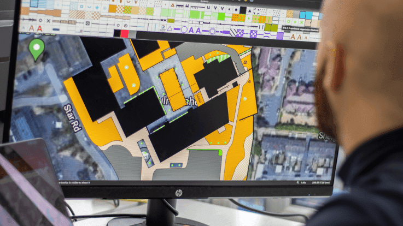403x226 pixels.
Task: Select the solid purple square symbol
Action: click(280, 36)
